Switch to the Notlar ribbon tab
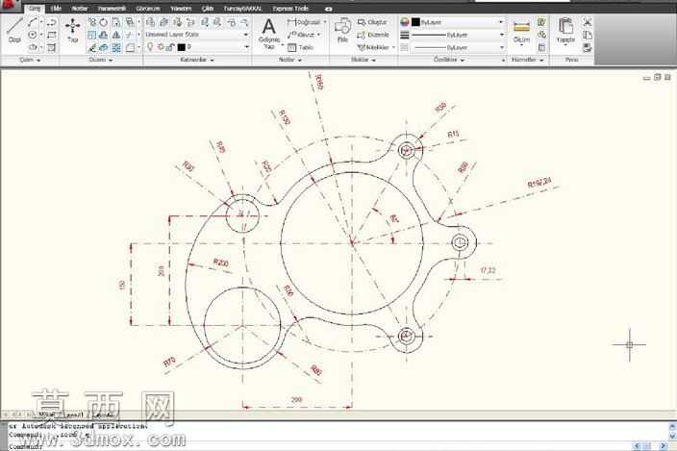Screen dimensions: 677x451 point(80,9)
